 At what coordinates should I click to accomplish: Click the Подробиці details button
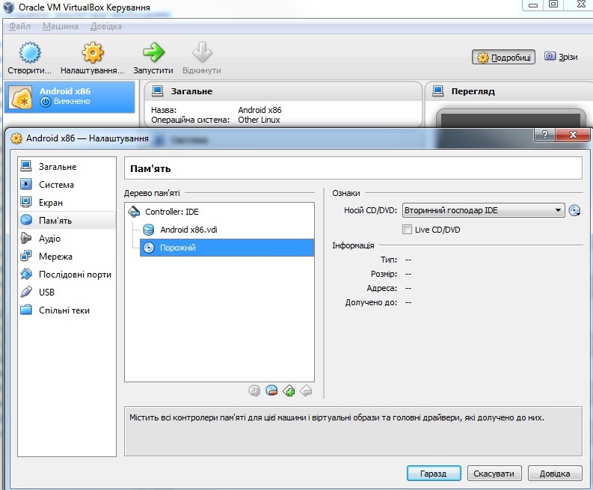(503, 57)
